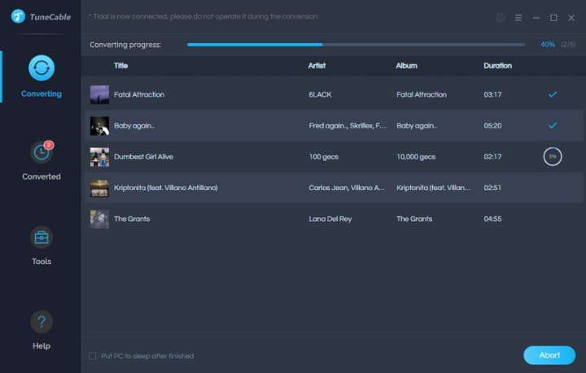Close the TuneCable window
Screen dimensions: 586x373
click(x=571, y=18)
